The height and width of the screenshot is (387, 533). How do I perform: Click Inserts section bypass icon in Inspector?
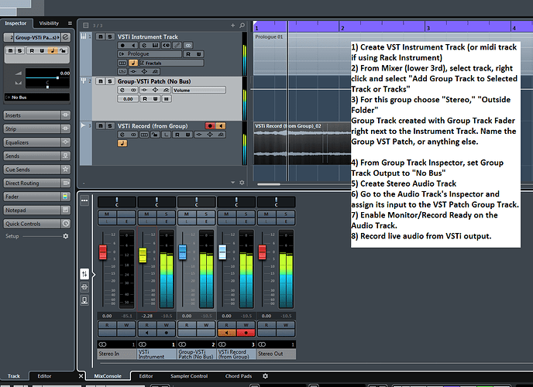pyautogui.click(x=66, y=115)
